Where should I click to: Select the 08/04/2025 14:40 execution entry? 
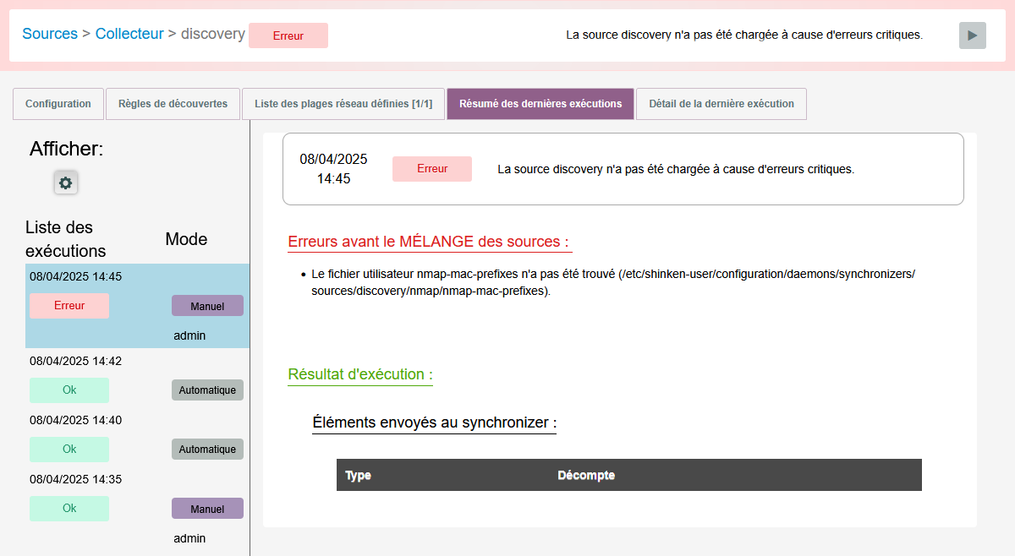tap(76, 420)
